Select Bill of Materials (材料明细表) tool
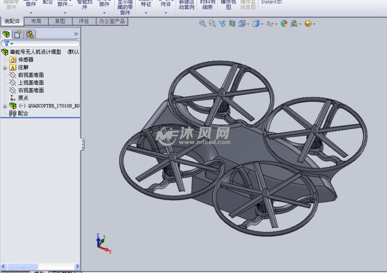The width and height of the screenshot is (387, 273). 207,5
